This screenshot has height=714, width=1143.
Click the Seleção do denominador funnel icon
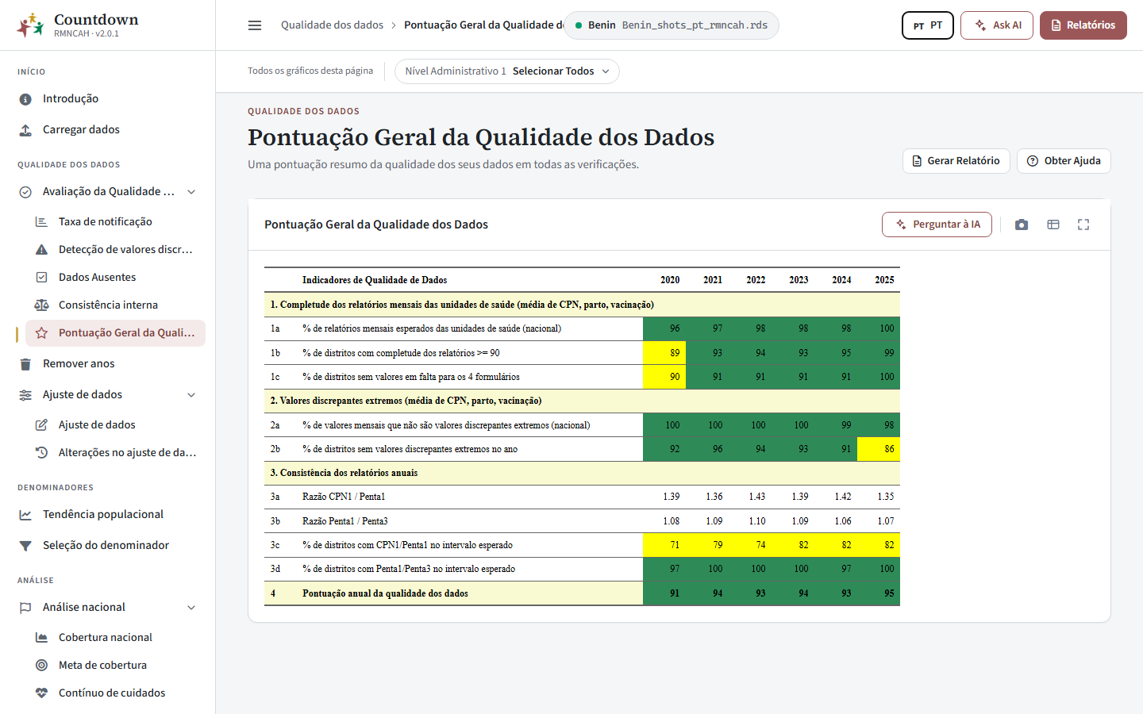coord(25,546)
